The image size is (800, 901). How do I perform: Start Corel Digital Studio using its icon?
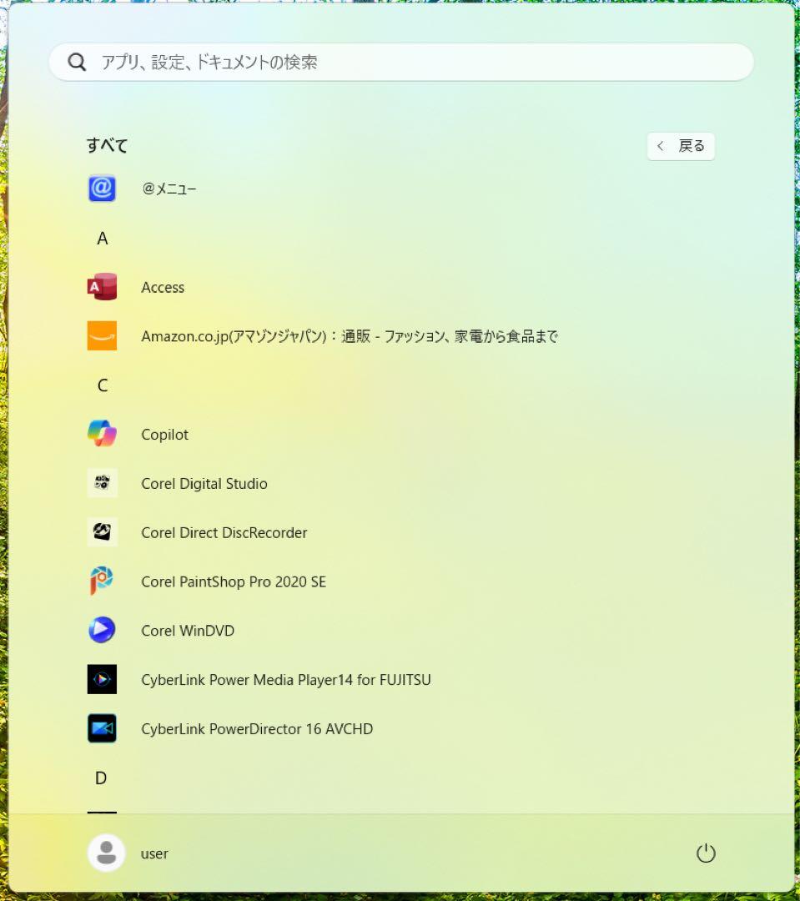(x=102, y=483)
